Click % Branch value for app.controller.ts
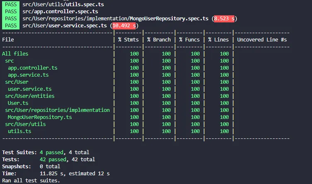This screenshot has width=312, height=184. (x=166, y=68)
